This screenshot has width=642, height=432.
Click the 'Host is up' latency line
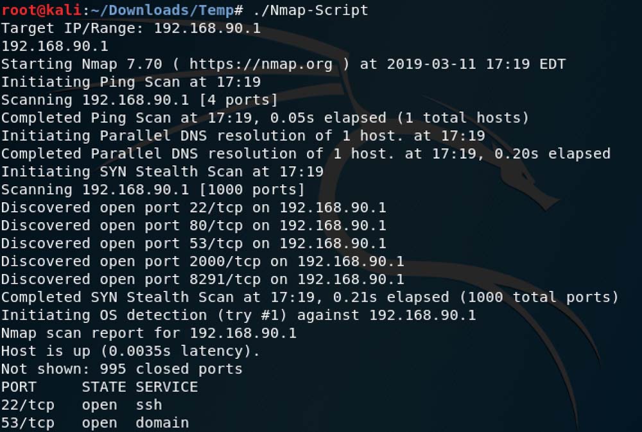pyautogui.click(x=130, y=351)
